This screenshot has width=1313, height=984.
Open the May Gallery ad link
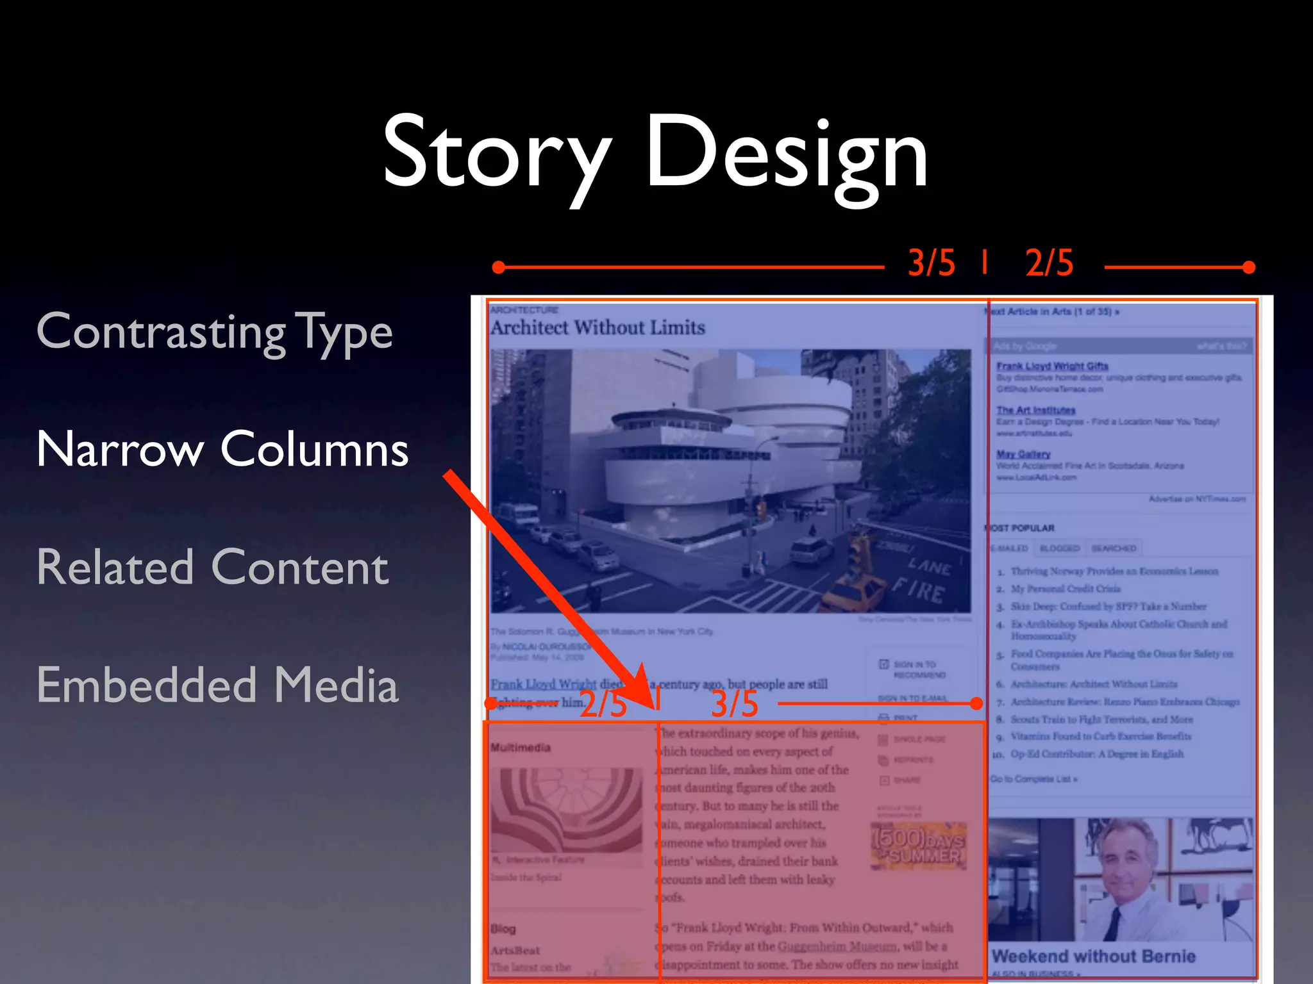click(1023, 454)
